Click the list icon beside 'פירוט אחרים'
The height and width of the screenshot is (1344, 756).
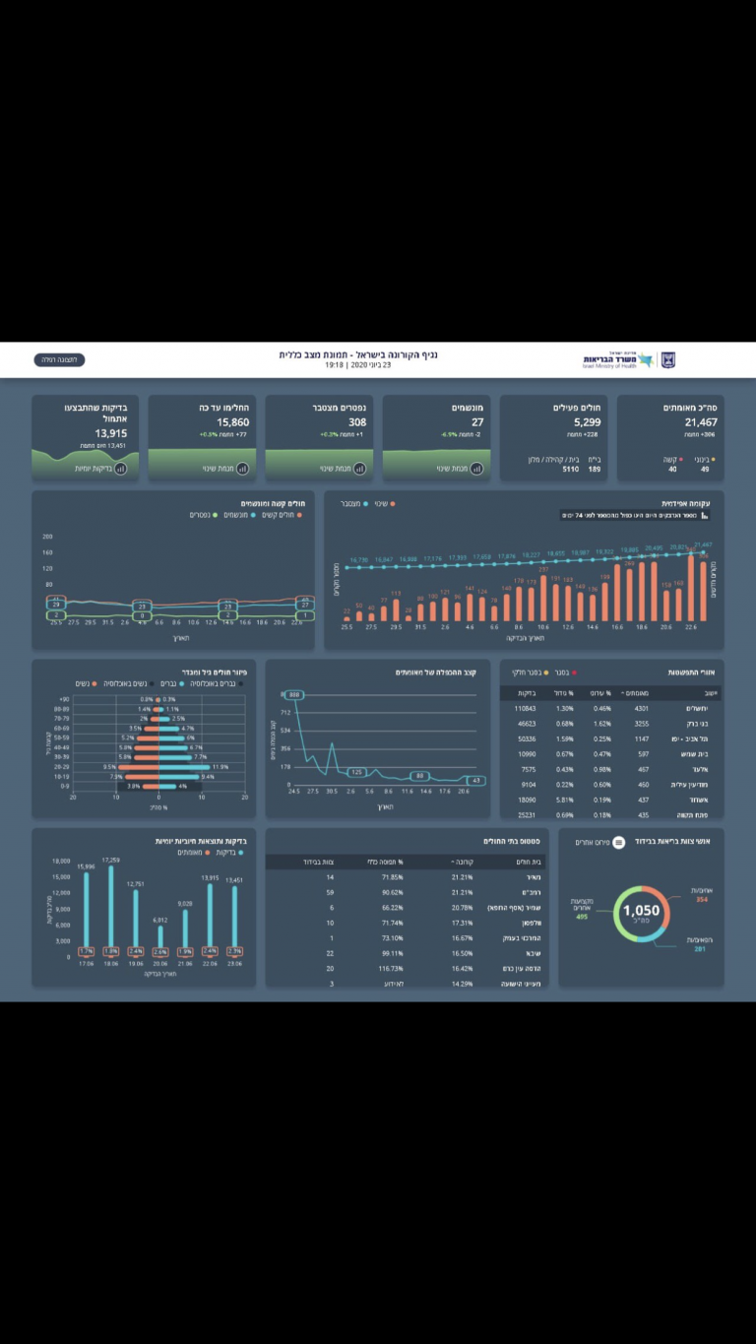tap(618, 842)
